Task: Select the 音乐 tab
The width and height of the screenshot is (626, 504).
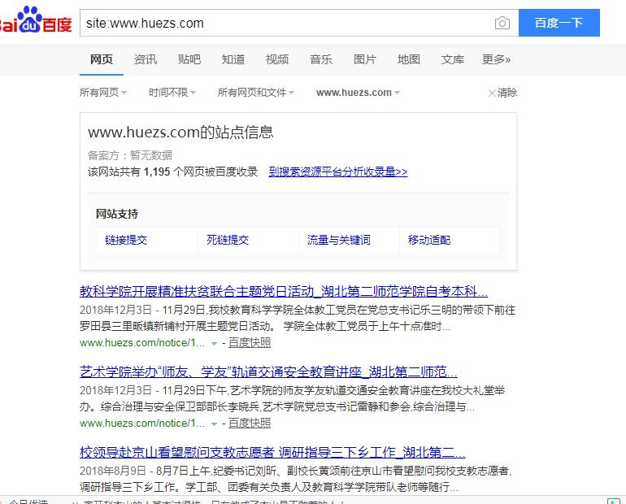Action: point(321,59)
